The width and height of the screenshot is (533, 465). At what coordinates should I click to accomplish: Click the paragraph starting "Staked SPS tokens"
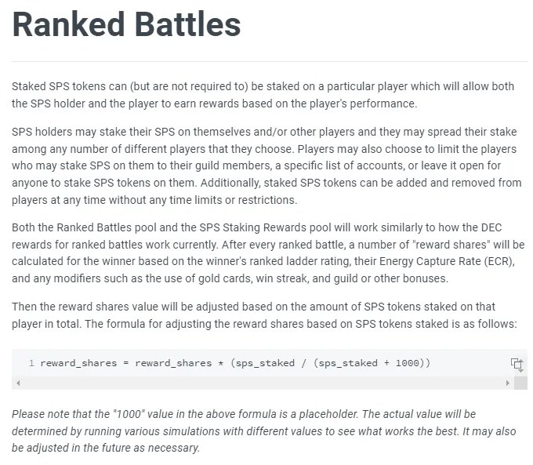tap(263, 95)
